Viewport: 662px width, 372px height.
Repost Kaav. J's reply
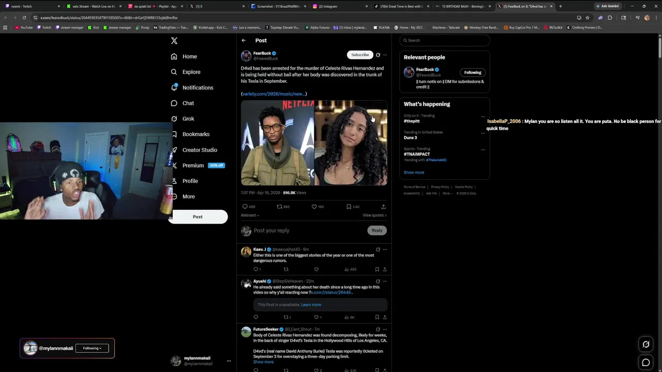click(x=286, y=269)
